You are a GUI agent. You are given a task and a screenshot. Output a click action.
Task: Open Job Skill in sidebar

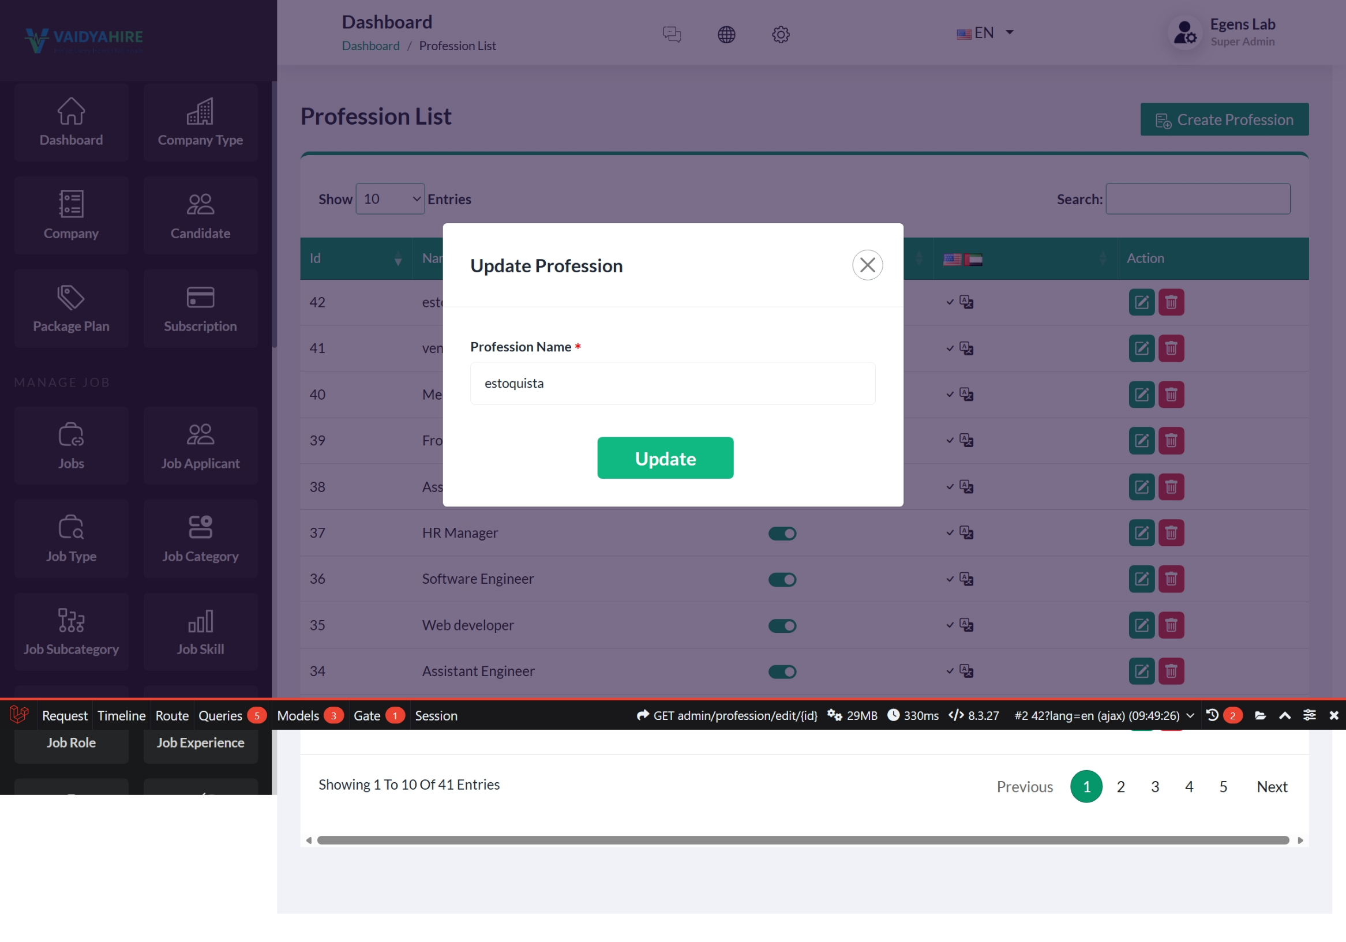pyautogui.click(x=200, y=632)
